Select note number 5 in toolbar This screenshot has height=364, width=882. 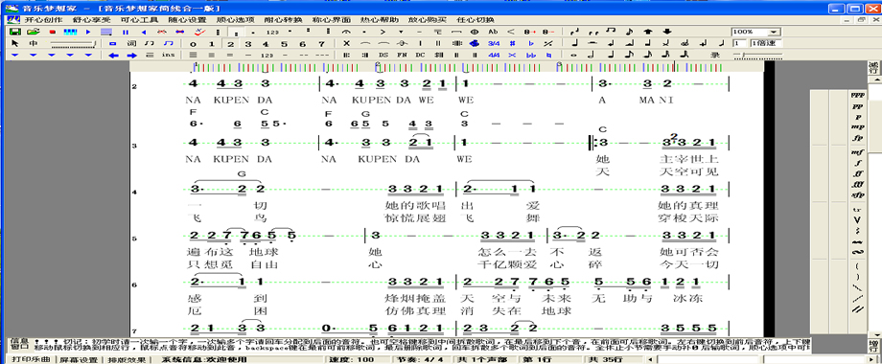point(284,44)
